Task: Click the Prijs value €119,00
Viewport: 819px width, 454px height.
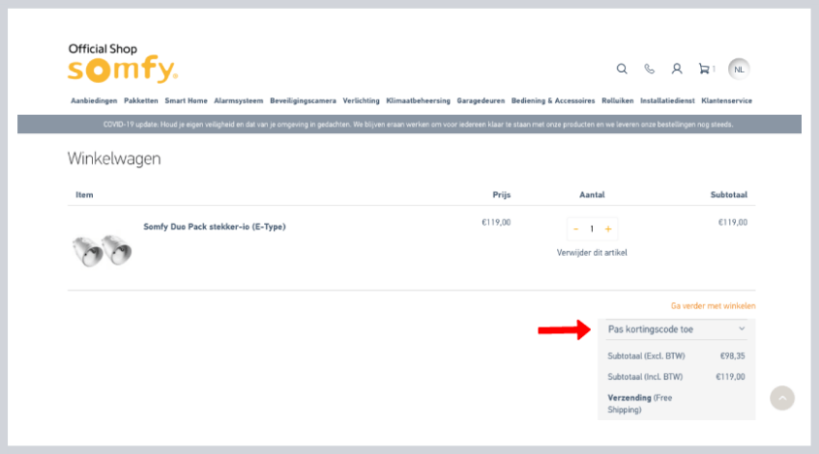Action: 496,222
